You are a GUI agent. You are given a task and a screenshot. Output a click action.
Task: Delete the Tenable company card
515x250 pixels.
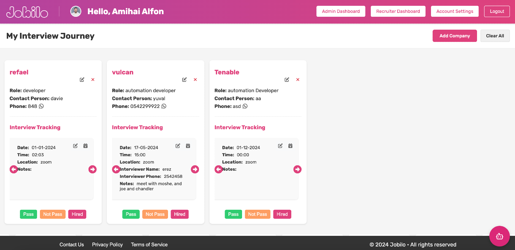(x=298, y=80)
